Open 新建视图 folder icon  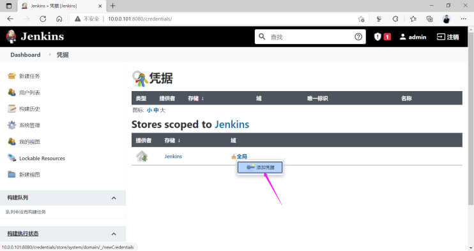(x=11, y=175)
